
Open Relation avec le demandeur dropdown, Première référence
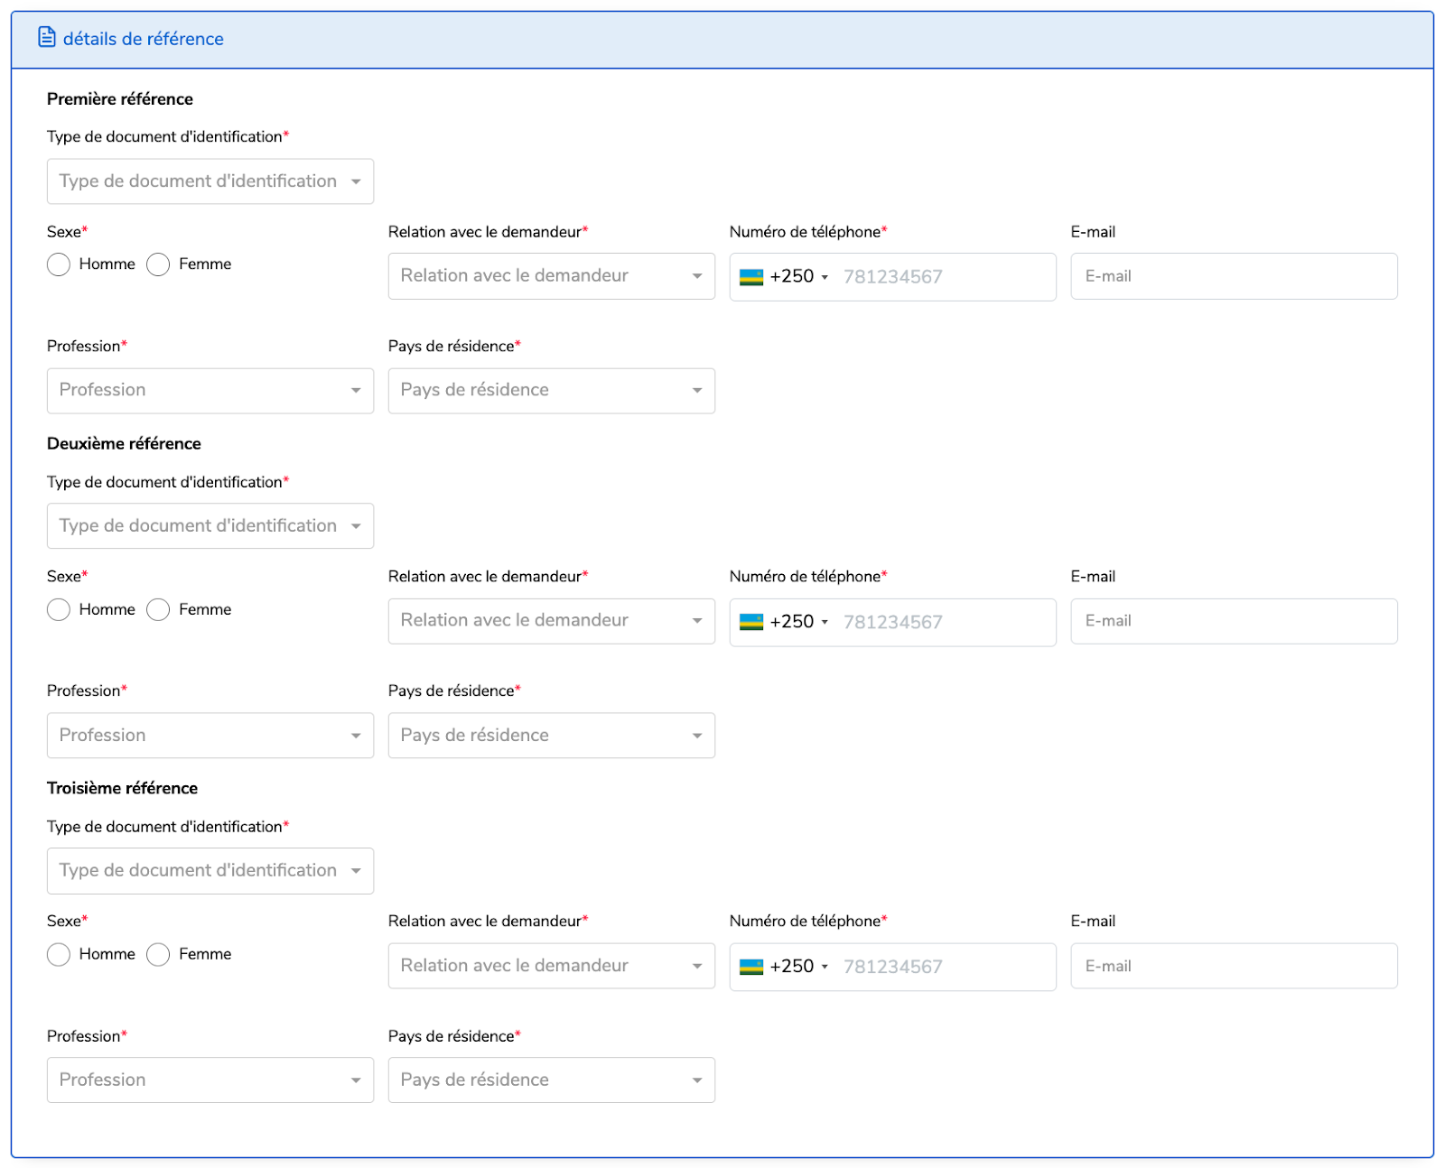click(x=552, y=276)
